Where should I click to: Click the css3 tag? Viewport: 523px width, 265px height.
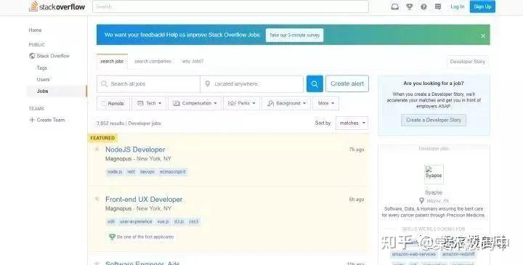pyautogui.click(x=193, y=221)
